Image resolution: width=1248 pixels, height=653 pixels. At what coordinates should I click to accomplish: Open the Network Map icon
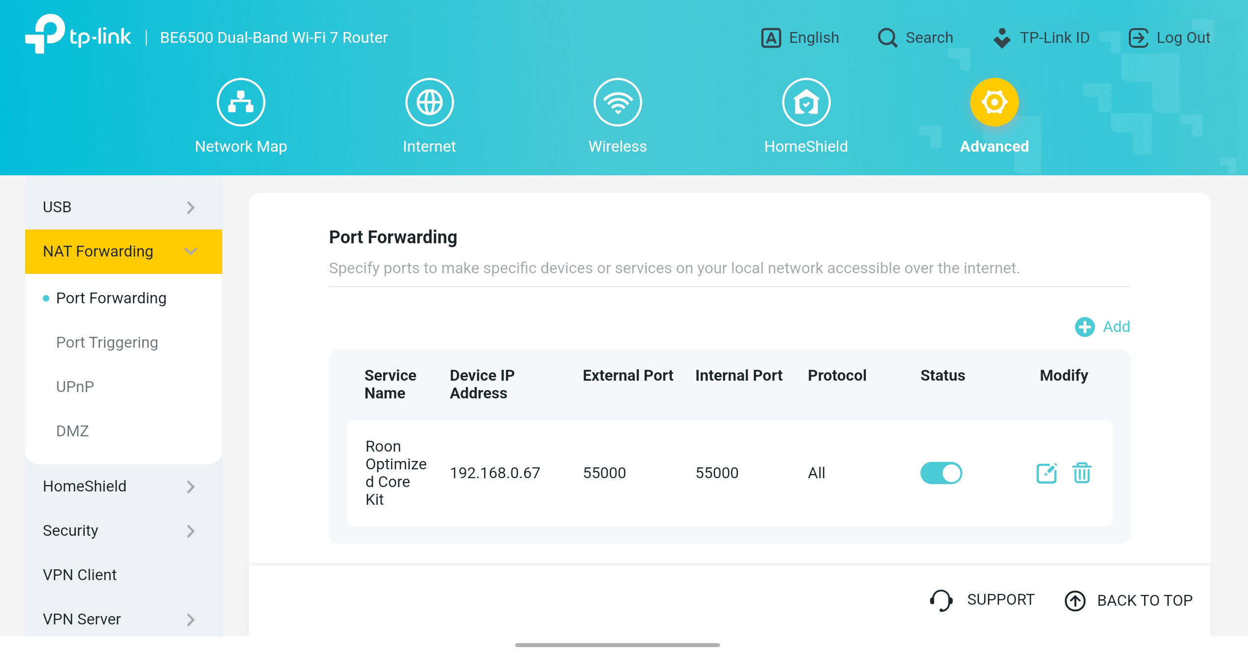241,102
